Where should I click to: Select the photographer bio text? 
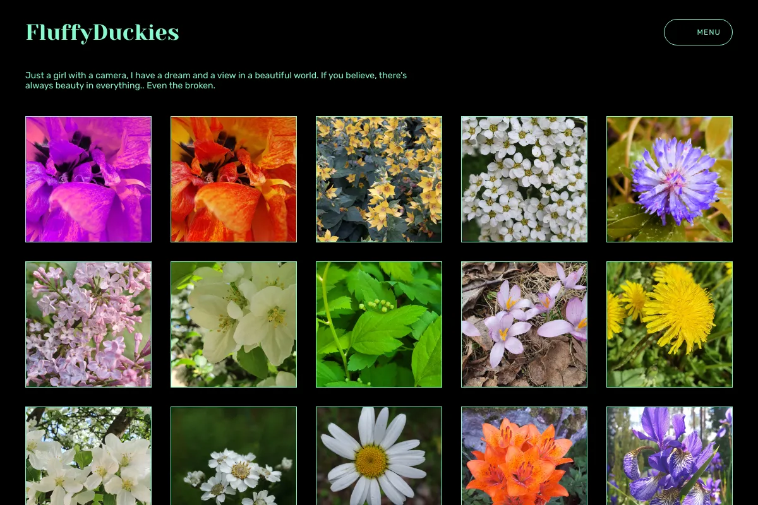(x=216, y=80)
